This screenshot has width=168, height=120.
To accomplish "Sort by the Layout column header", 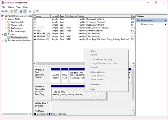I will coord(54,16).
